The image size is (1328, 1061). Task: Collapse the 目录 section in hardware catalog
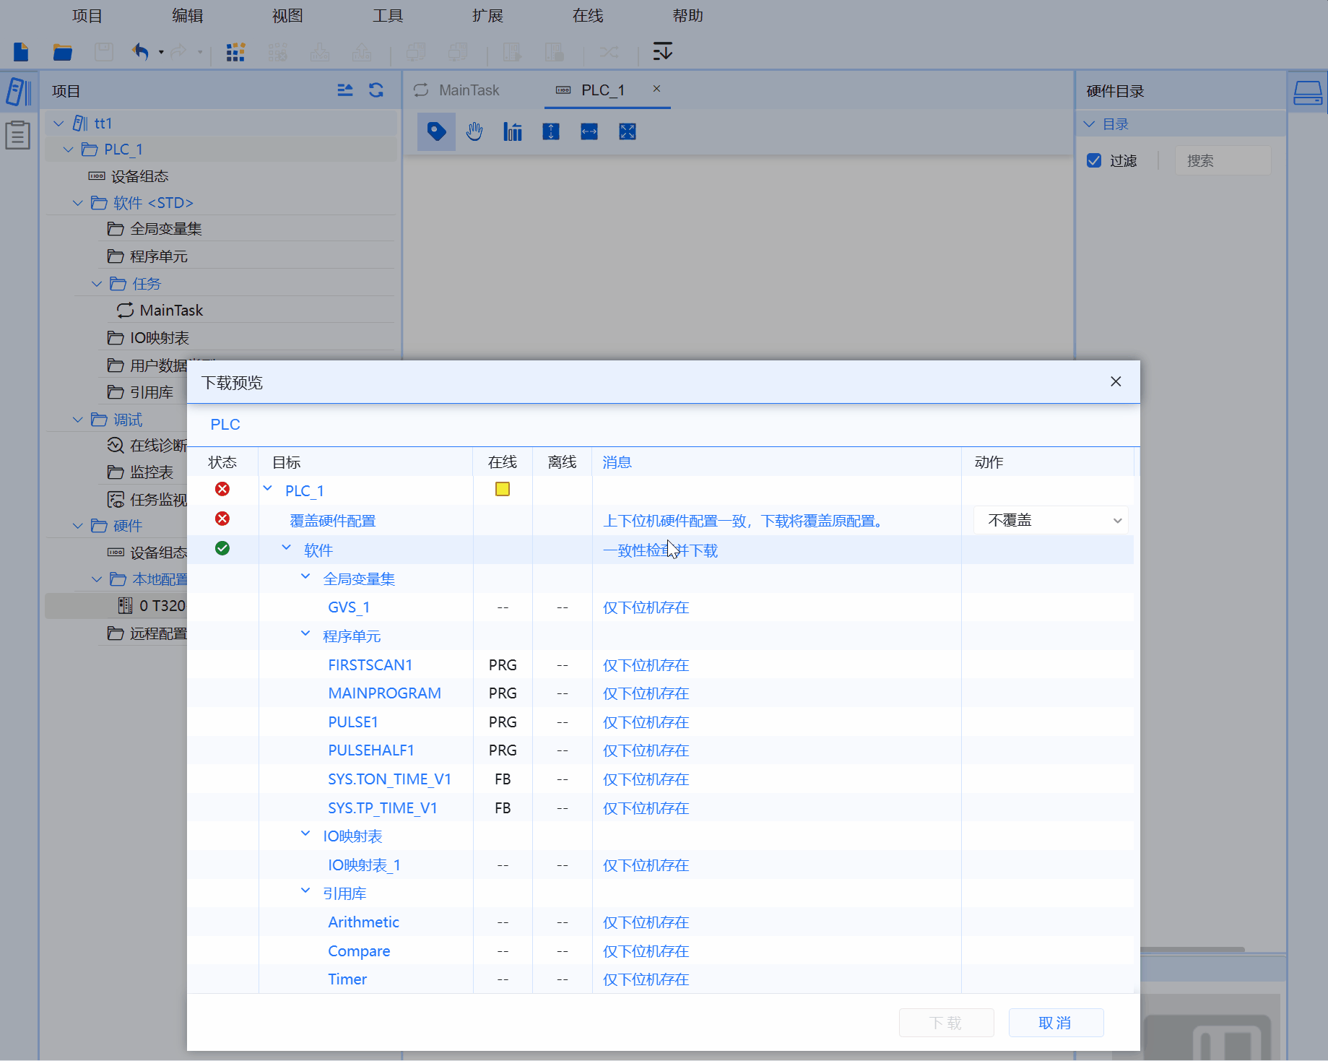click(x=1090, y=124)
